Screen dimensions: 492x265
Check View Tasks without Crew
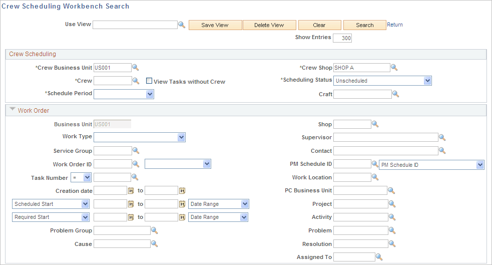click(149, 81)
